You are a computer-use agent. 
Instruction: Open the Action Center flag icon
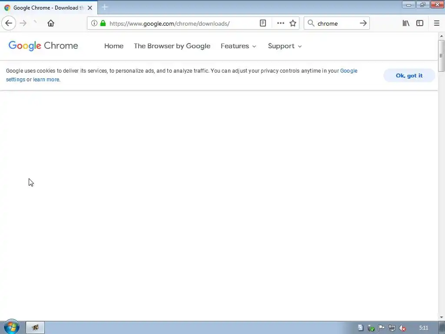[x=381, y=328]
